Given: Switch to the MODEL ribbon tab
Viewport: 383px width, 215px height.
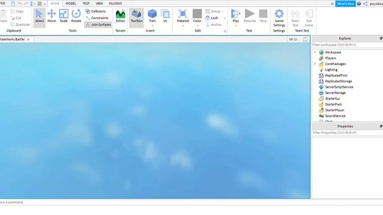Looking at the screenshot, I should coord(71,4).
